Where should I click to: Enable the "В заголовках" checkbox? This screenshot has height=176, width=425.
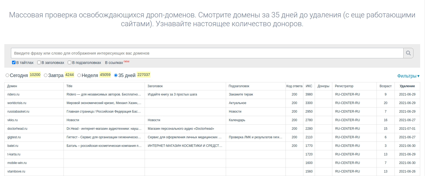[x=39, y=63]
